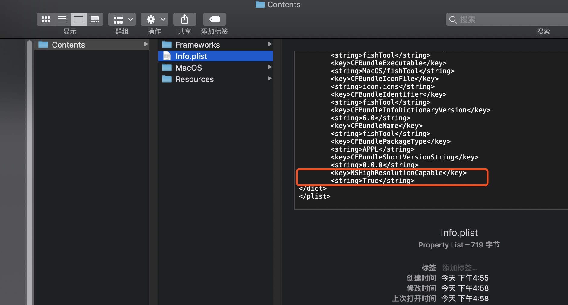
Task: Select the Contents folder in first column
Action: (68, 45)
